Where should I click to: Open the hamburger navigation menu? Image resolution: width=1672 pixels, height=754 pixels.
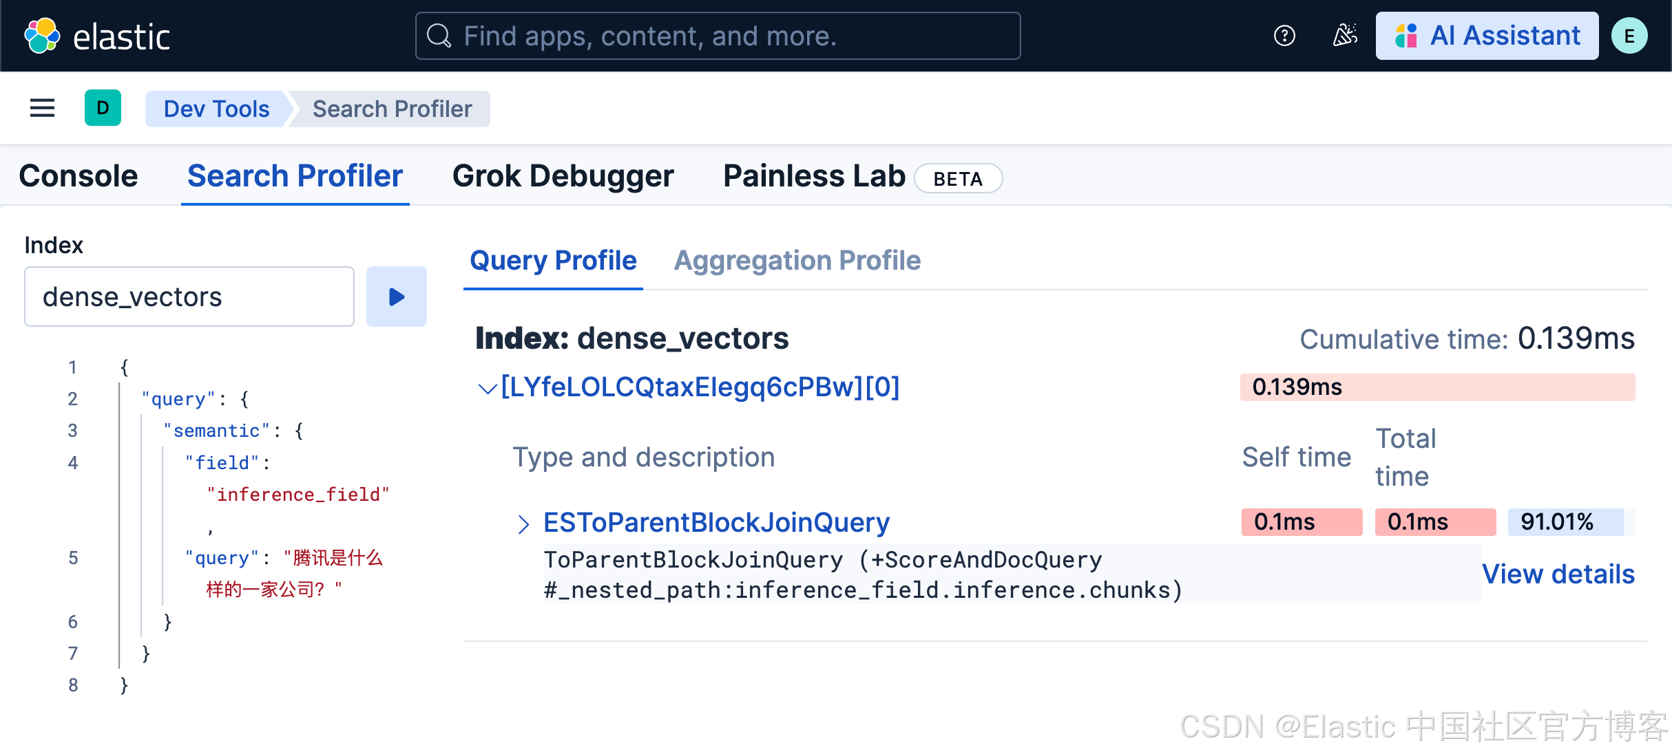coord(42,108)
